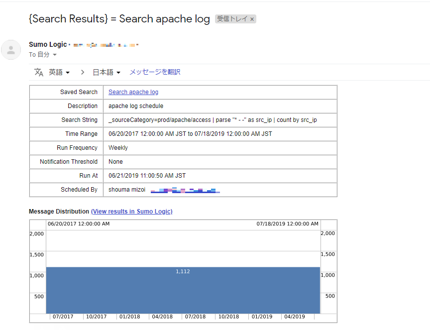
Task: Click the 04/2019 axis label
Action: coord(295,317)
